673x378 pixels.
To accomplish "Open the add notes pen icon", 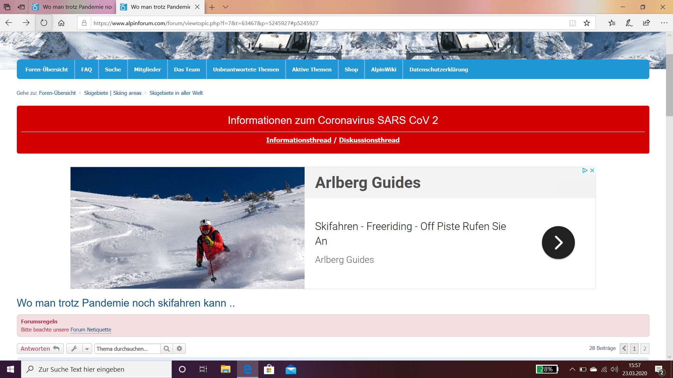I will [629, 23].
